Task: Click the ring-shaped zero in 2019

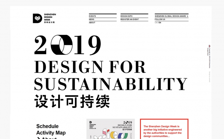Action: click(x=62, y=45)
